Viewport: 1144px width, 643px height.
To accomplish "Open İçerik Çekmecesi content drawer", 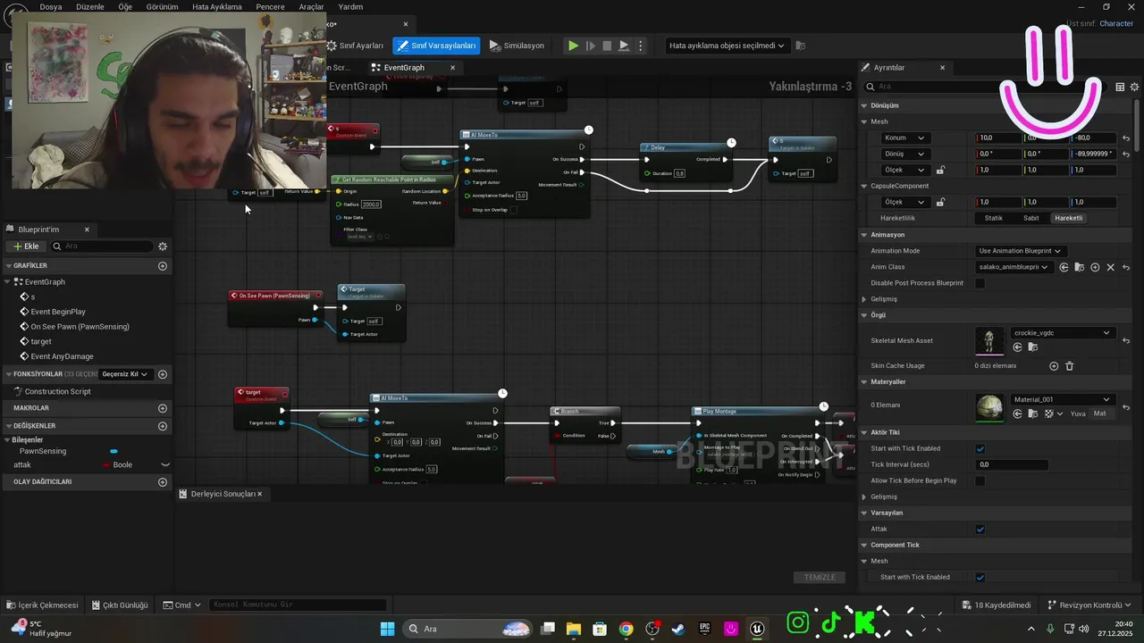I will pyautogui.click(x=42, y=605).
